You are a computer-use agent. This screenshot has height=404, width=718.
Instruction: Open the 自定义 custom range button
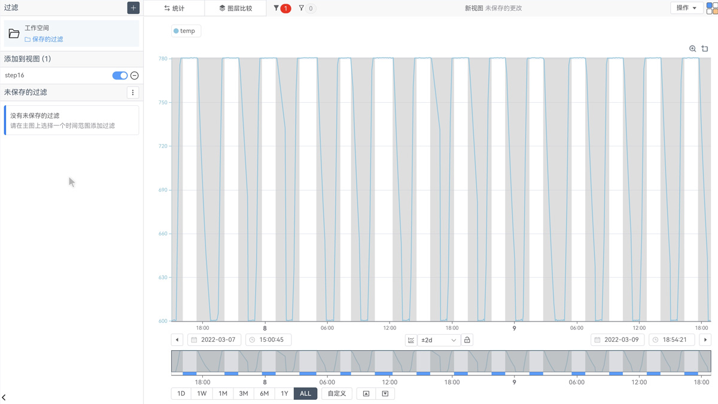[337, 394]
